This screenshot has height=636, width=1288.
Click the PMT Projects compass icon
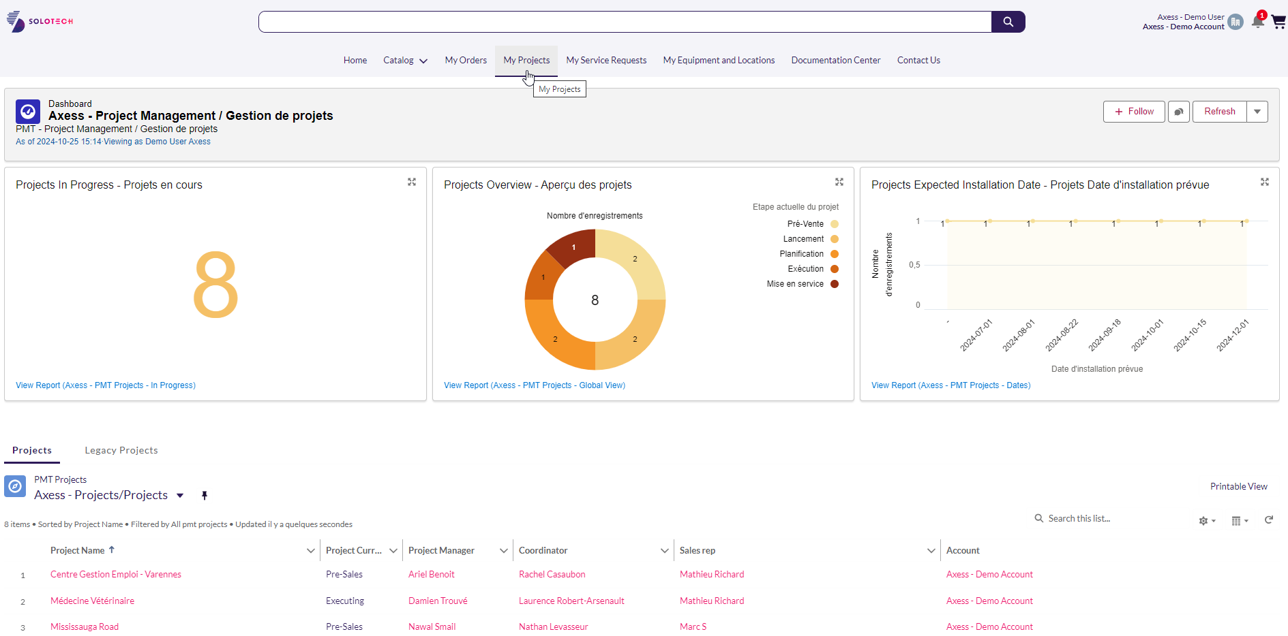point(15,486)
